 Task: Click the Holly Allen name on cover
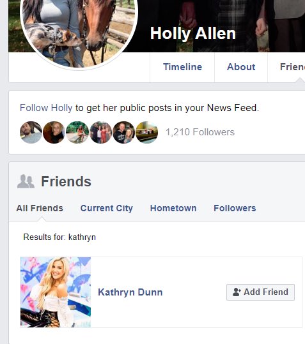point(193,33)
